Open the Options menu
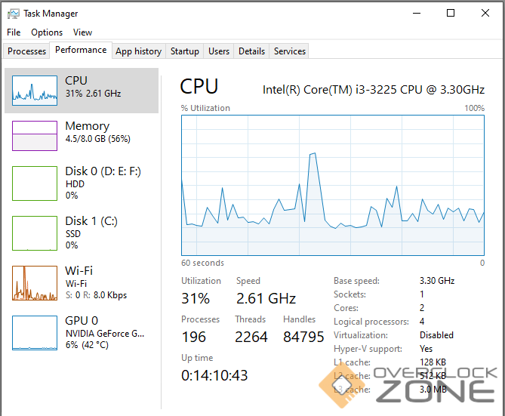The width and height of the screenshot is (505, 416). coord(47,32)
